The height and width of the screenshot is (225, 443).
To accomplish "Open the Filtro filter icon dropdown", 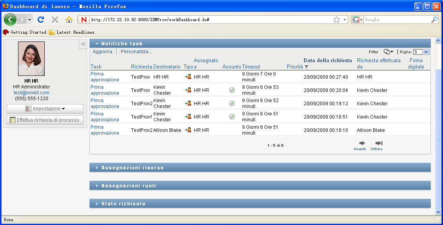I will pyautogui.click(x=388, y=52).
